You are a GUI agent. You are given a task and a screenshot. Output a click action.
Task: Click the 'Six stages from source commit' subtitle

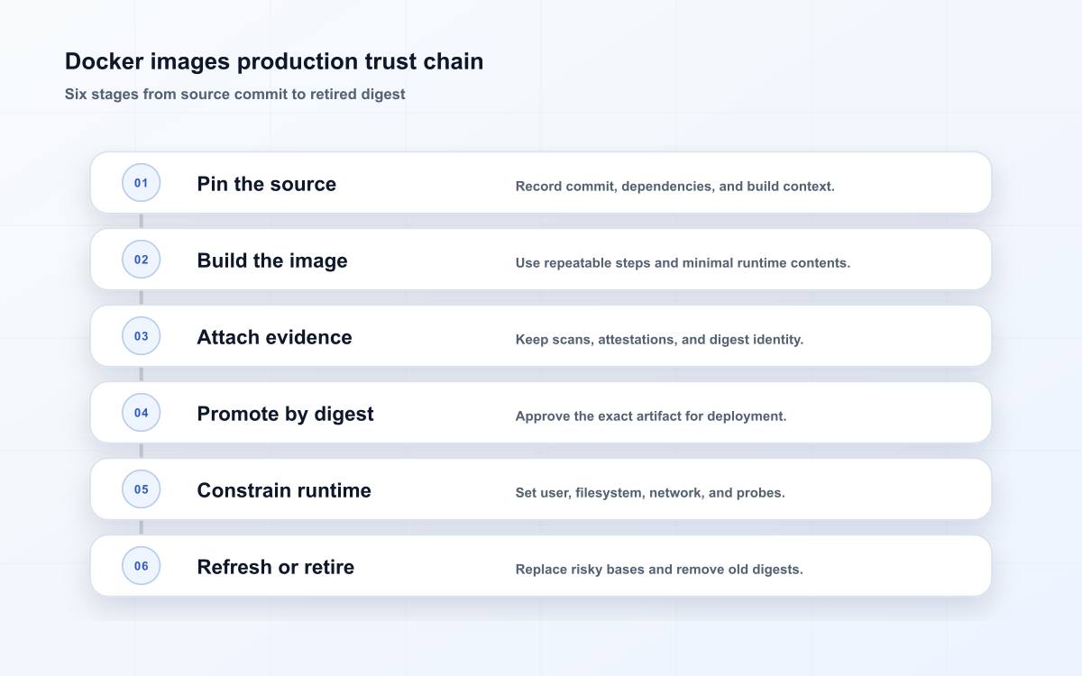(234, 94)
